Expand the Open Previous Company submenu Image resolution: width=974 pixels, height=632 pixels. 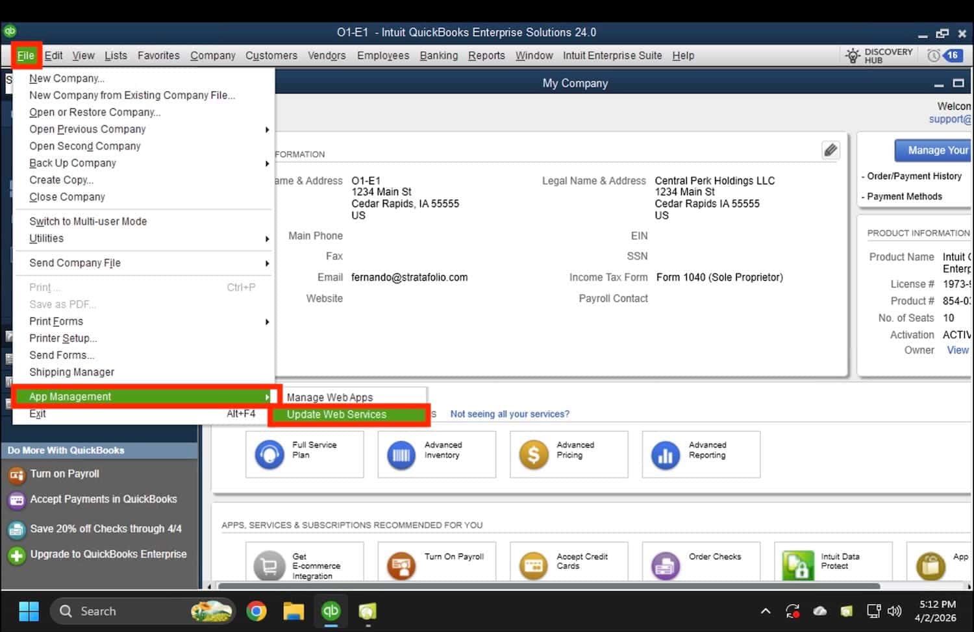click(x=87, y=129)
